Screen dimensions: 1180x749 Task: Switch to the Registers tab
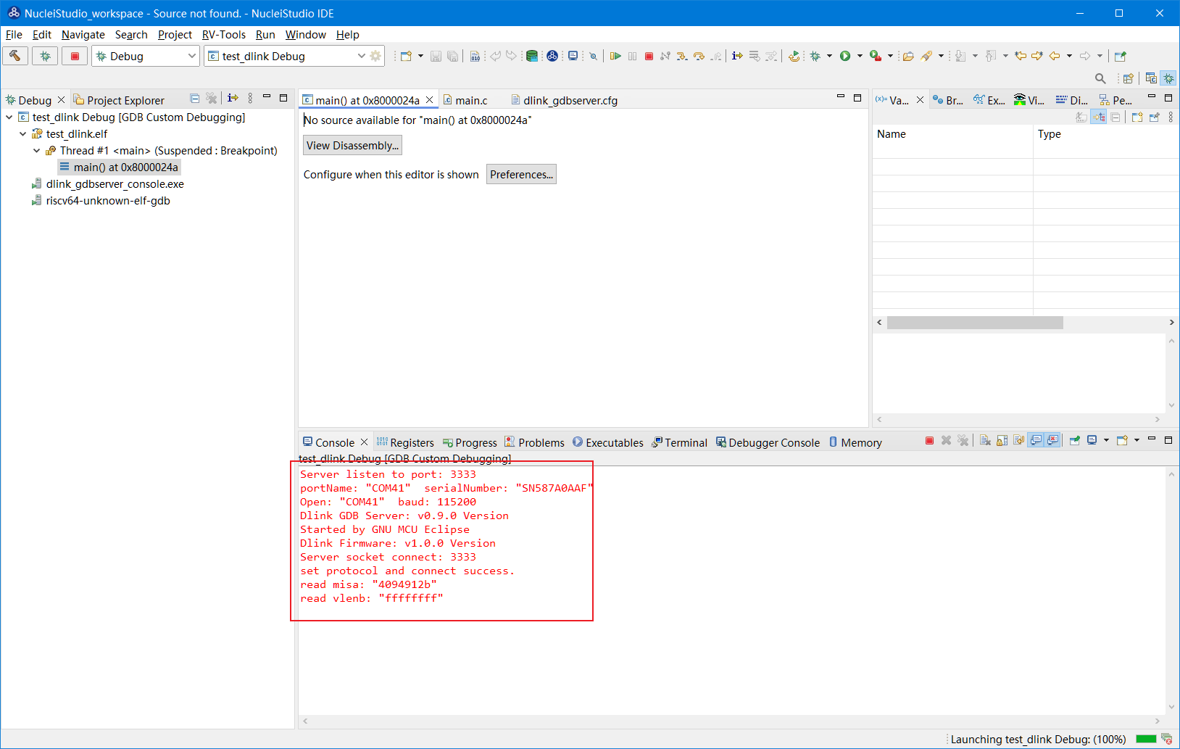(405, 443)
